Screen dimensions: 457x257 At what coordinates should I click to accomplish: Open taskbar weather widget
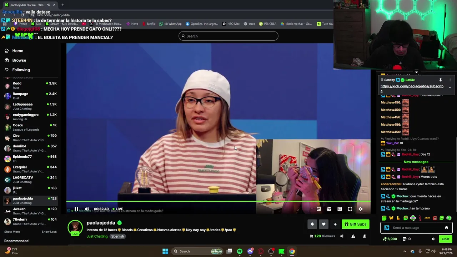pos(11,251)
